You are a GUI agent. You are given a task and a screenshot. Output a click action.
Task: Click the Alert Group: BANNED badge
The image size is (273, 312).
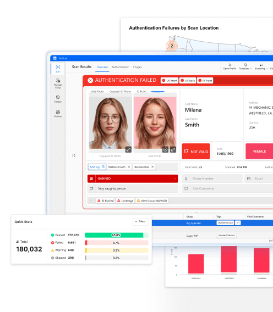tap(152, 200)
